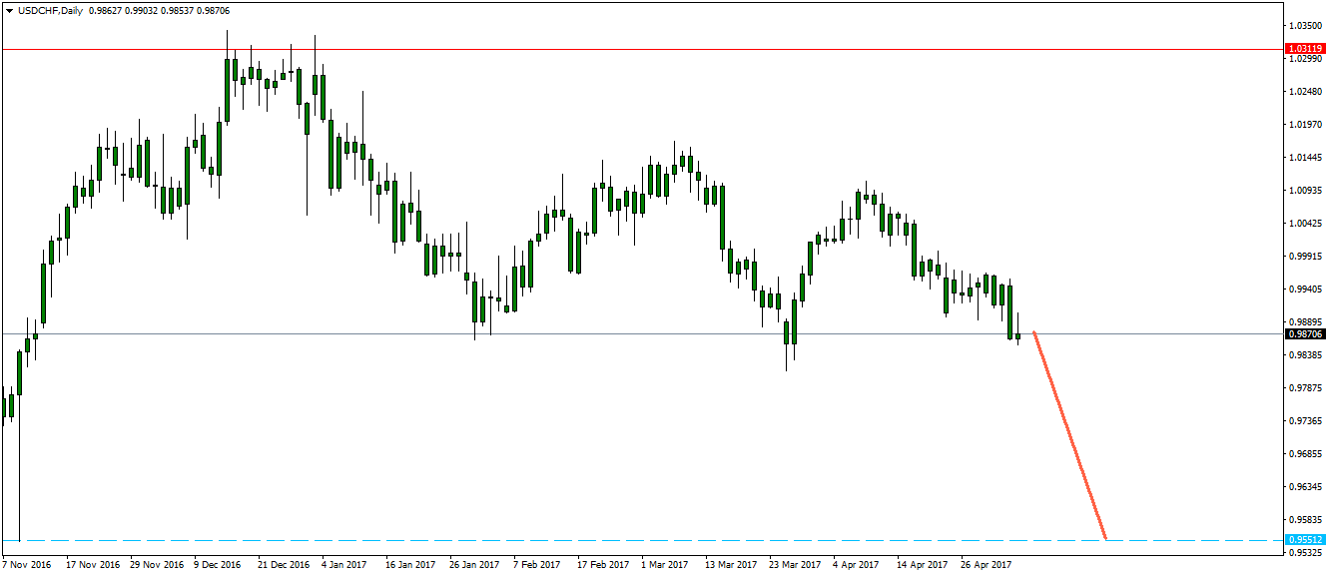
Task: Click the 1 Mar 2017 date label
Action: pyautogui.click(x=664, y=565)
